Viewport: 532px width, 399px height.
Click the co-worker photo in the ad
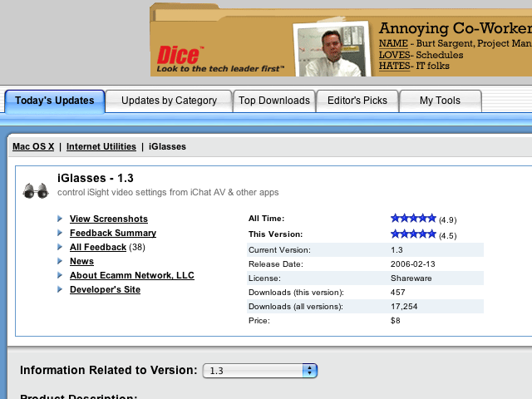331,50
